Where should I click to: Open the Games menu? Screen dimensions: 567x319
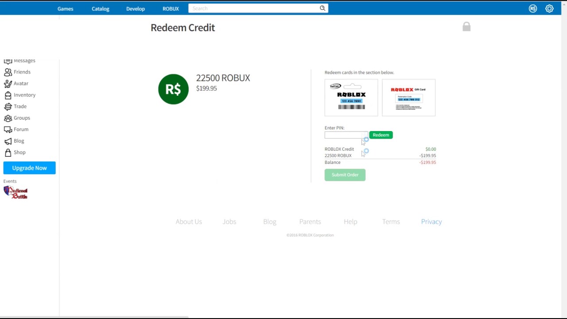65,8
